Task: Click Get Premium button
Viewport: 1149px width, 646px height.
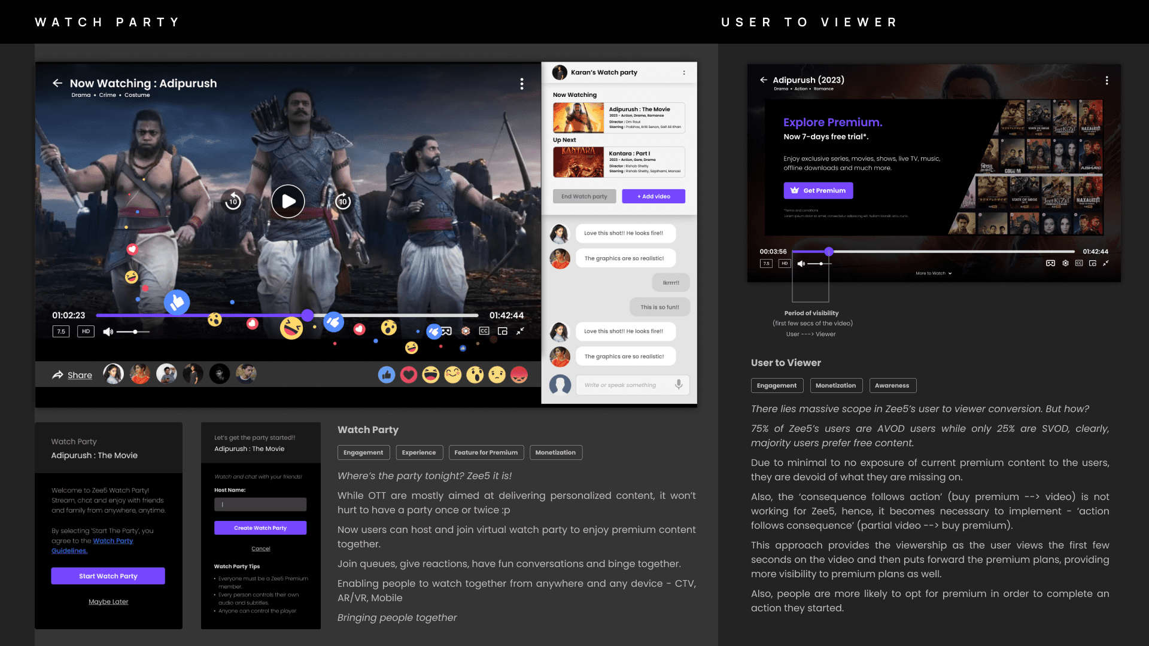Action: tap(819, 191)
